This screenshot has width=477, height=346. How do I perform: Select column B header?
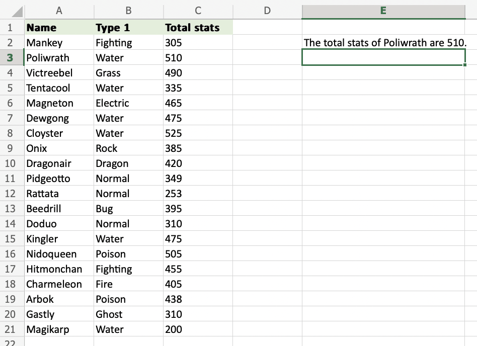128,10
